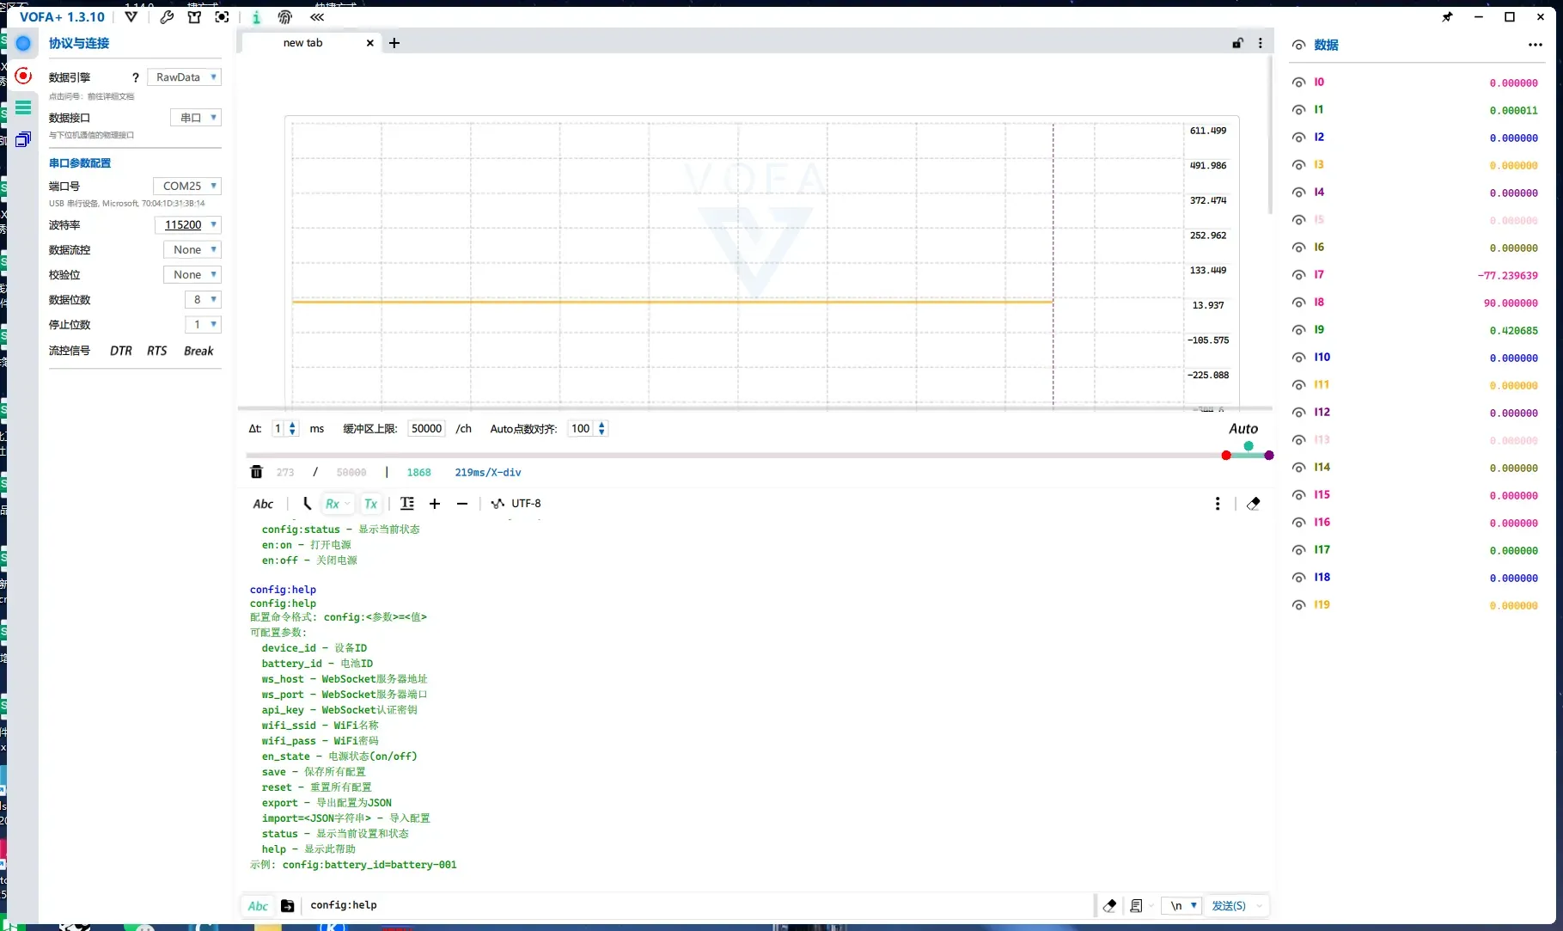The height and width of the screenshot is (931, 1563).
Task: Click the lock icon on tab bar
Action: pos(1237,43)
